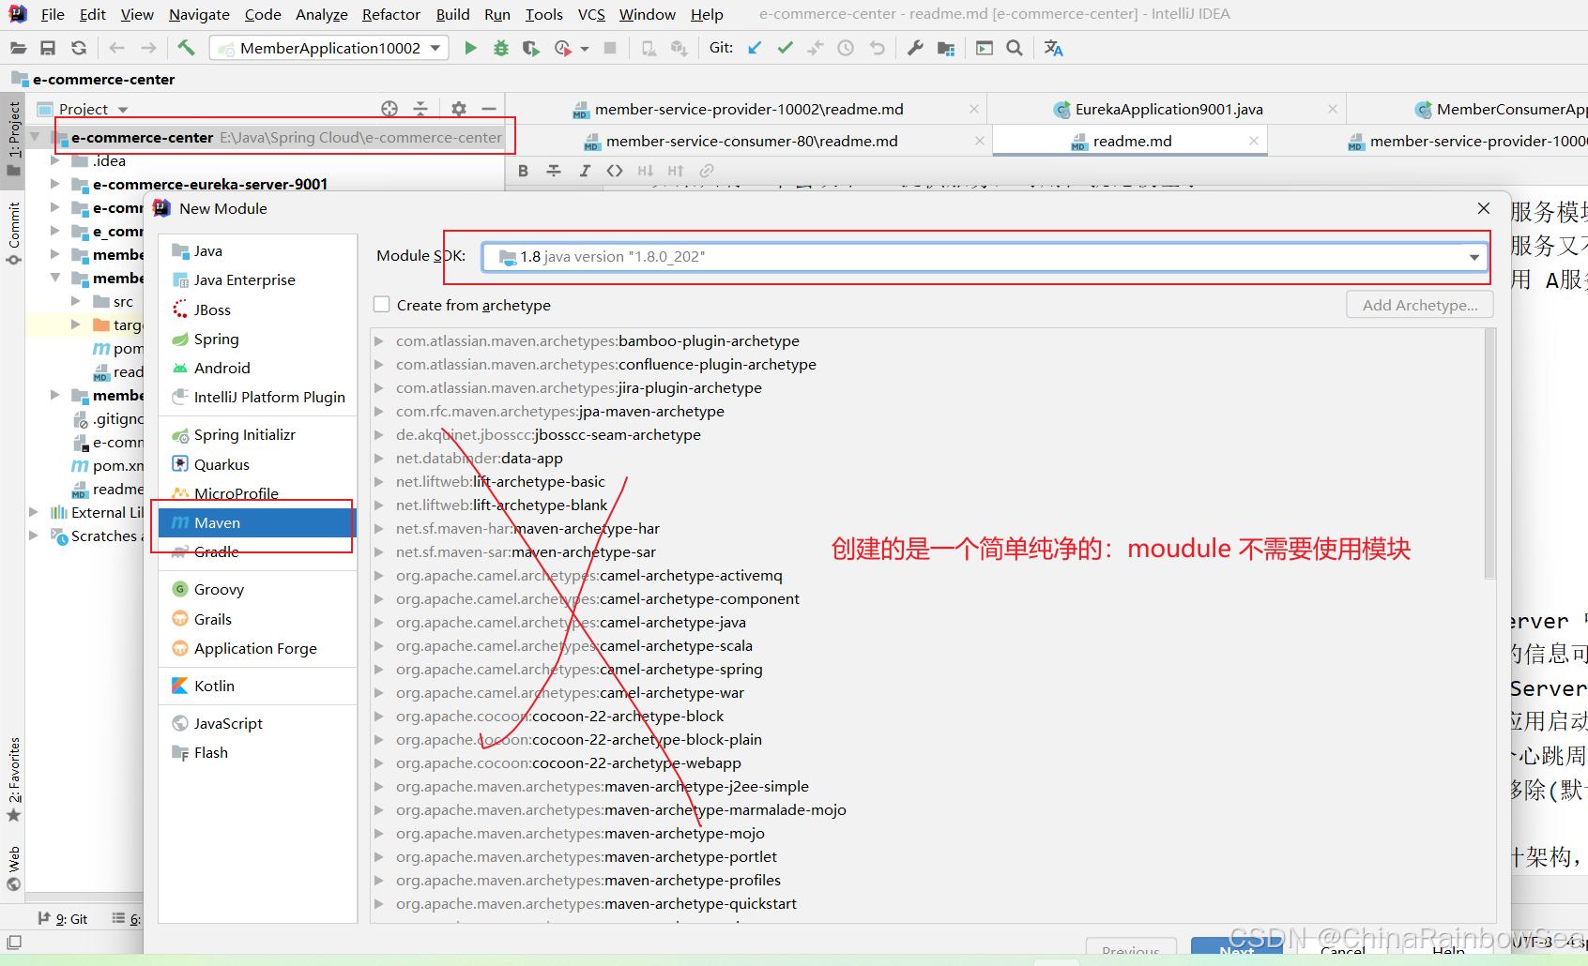Open Commit side tool window
Screen dimensions: 1588x966
tap(13, 233)
